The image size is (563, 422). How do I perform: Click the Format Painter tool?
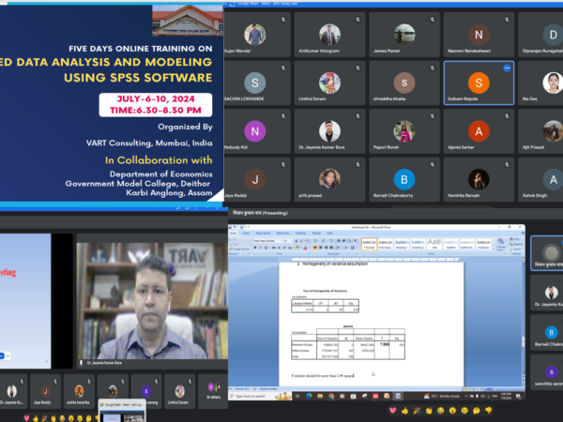238,249
